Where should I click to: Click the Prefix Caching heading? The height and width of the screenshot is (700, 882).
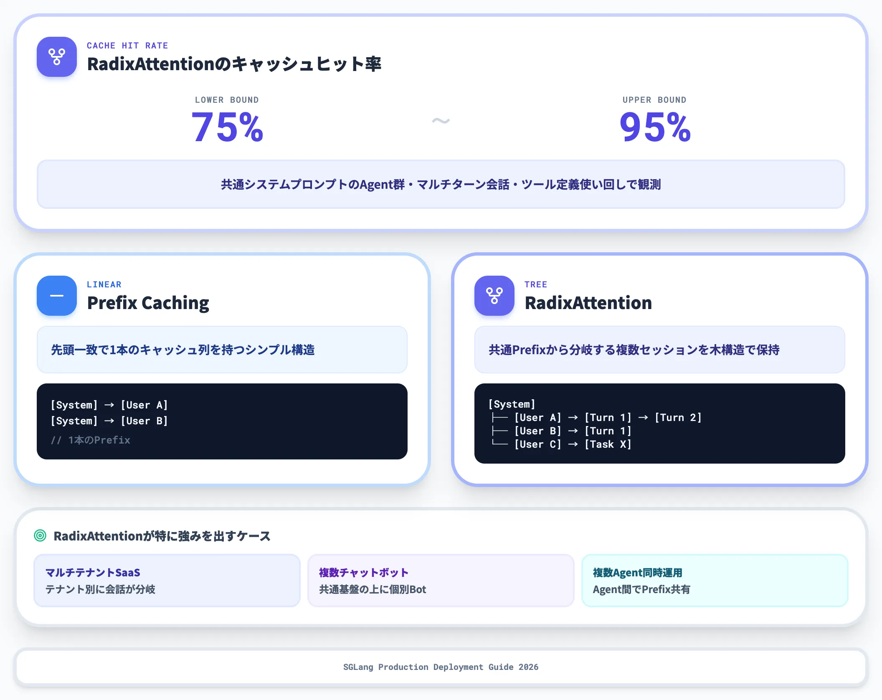pos(148,303)
